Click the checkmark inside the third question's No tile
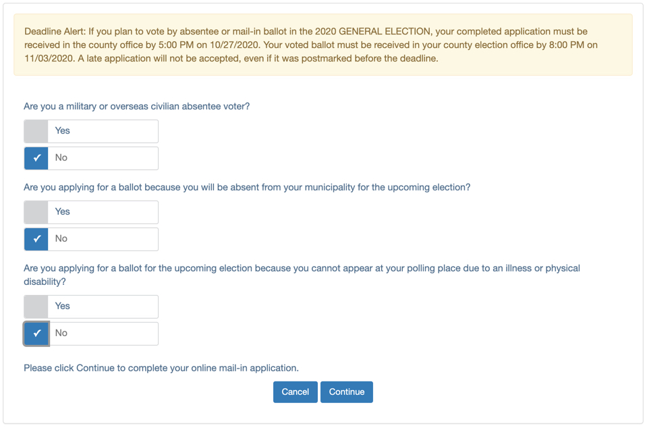645x428 pixels. [x=36, y=333]
